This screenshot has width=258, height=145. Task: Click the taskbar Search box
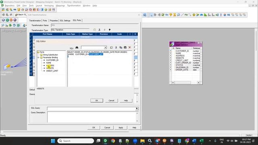tap(76, 141)
